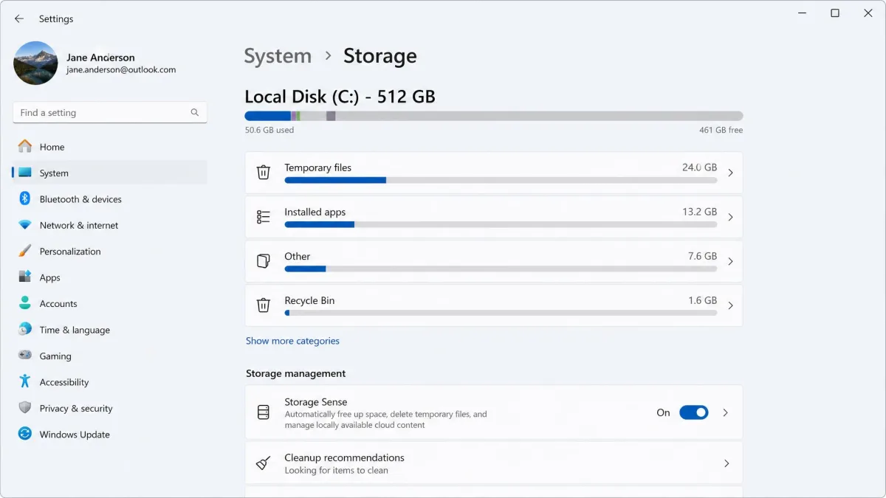This screenshot has height=498, width=886.
Task: Open the Gaming settings label
Action: 55,356
